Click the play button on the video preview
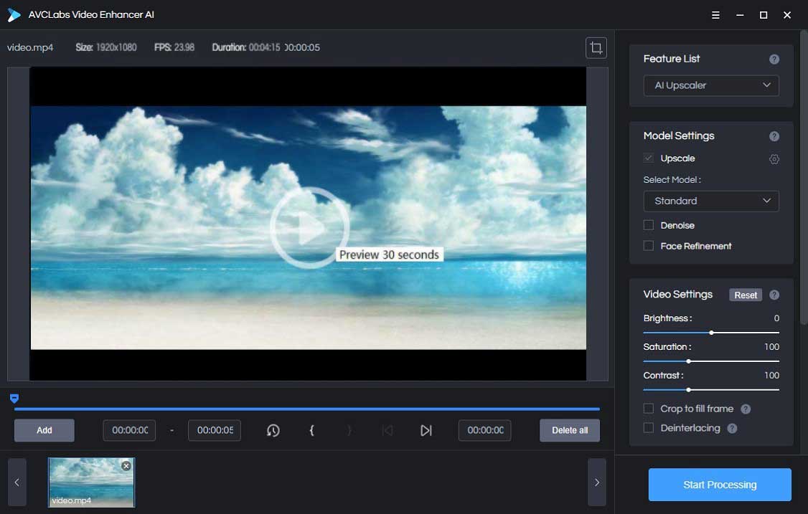 tap(309, 226)
